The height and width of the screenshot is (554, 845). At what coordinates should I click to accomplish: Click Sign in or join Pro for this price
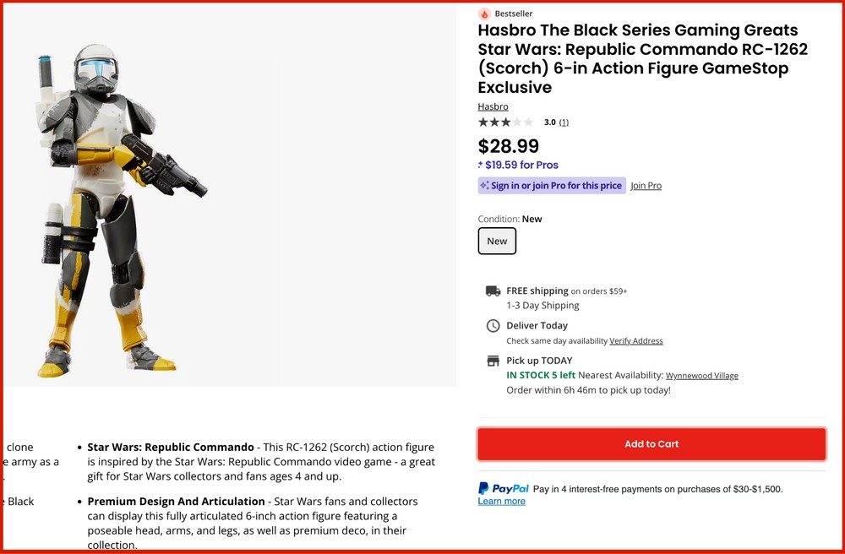(x=555, y=185)
